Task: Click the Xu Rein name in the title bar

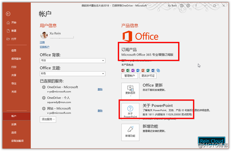Action: pyautogui.click(x=172, y=6)
